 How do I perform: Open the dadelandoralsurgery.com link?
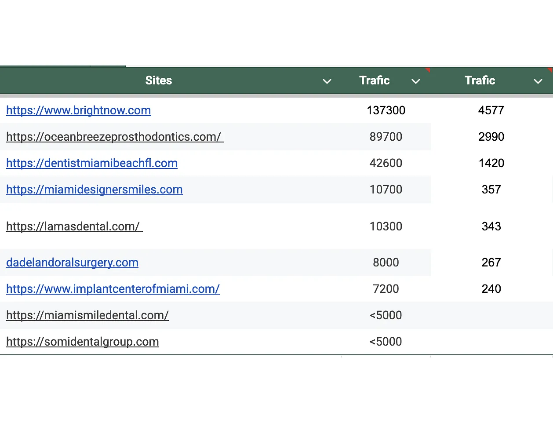pos(73,263)
